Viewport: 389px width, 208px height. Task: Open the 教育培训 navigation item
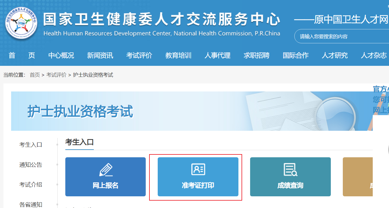click(178, 55)
